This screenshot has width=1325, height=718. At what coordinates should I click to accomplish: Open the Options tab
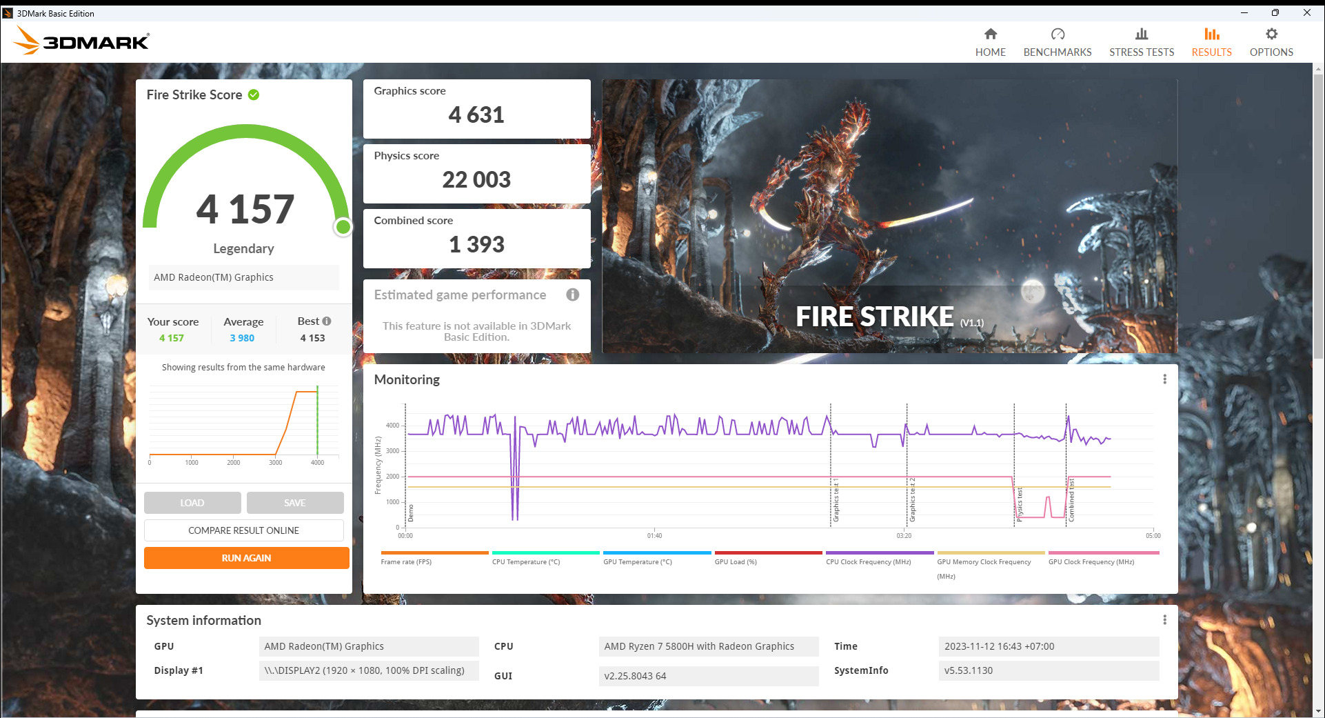point(1271,42)
